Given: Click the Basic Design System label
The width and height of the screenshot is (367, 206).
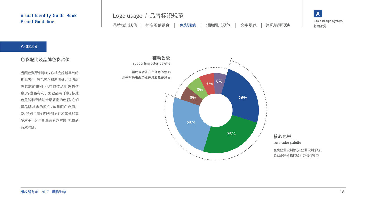Looking at the screenshot, I should pyautogui.click(x=328, y=21).
